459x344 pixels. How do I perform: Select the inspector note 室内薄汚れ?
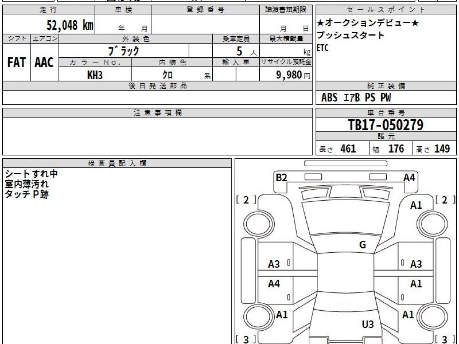tap(26, 184)
